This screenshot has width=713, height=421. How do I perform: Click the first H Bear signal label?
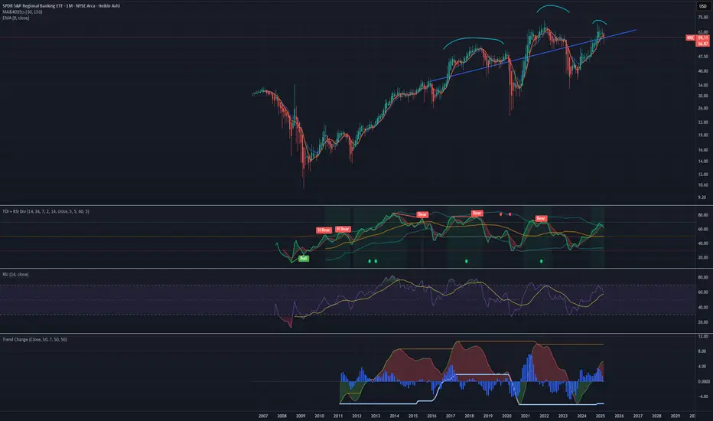pos(324,230)
